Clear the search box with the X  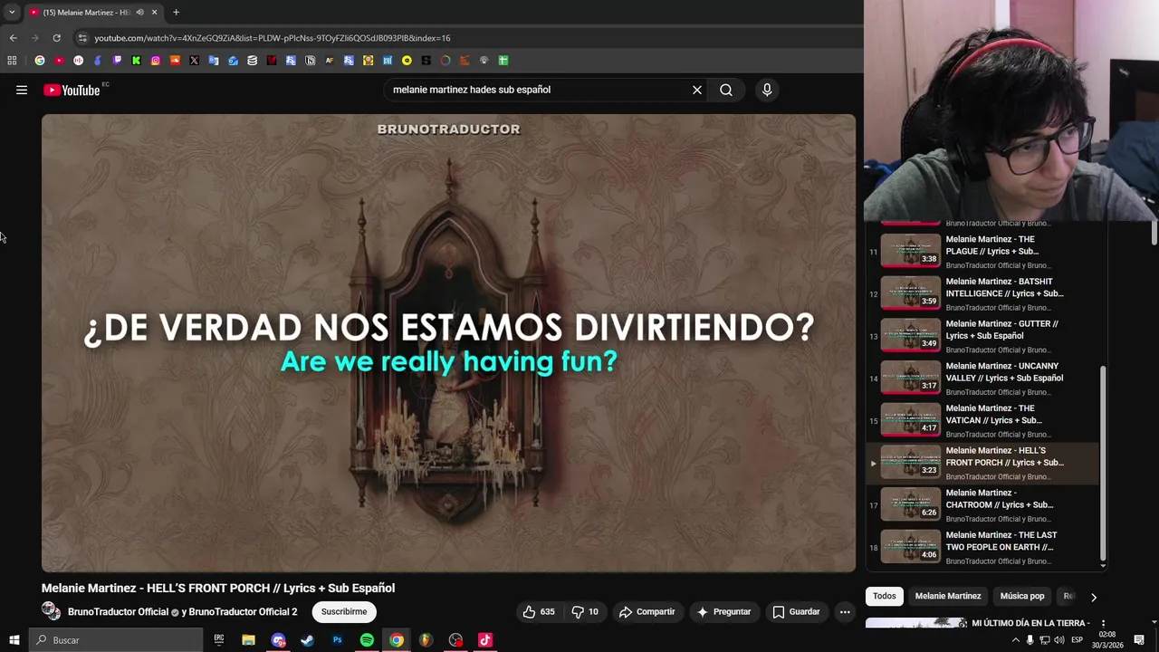coord(697,90)
